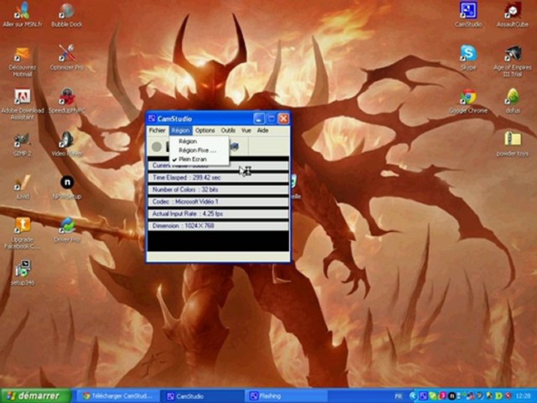Select the powder toys folder icon

click(x=513, y=144)
